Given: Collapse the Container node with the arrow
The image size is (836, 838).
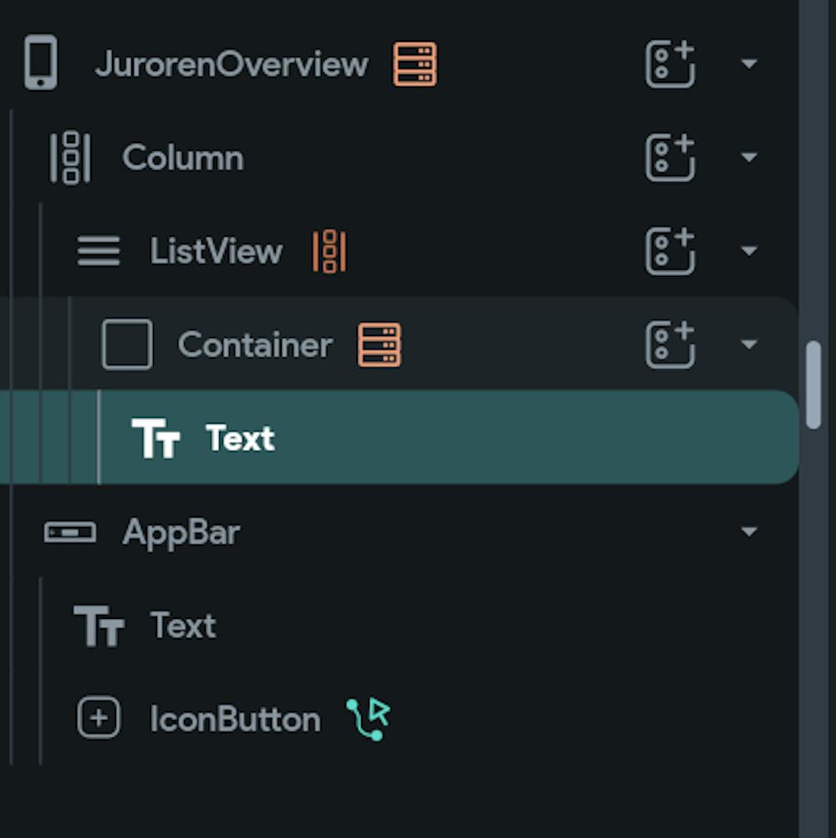Looking at the screenshot, I should pos(749,345).
